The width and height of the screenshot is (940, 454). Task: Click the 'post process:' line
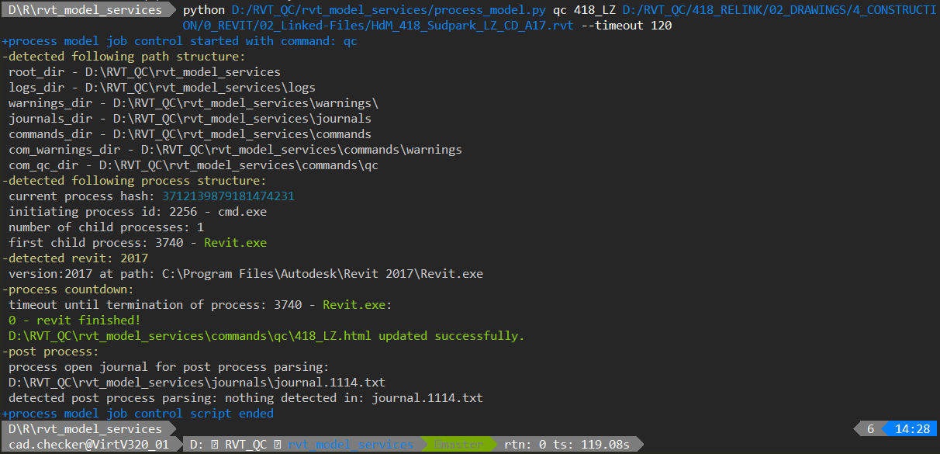coord(50,352)
